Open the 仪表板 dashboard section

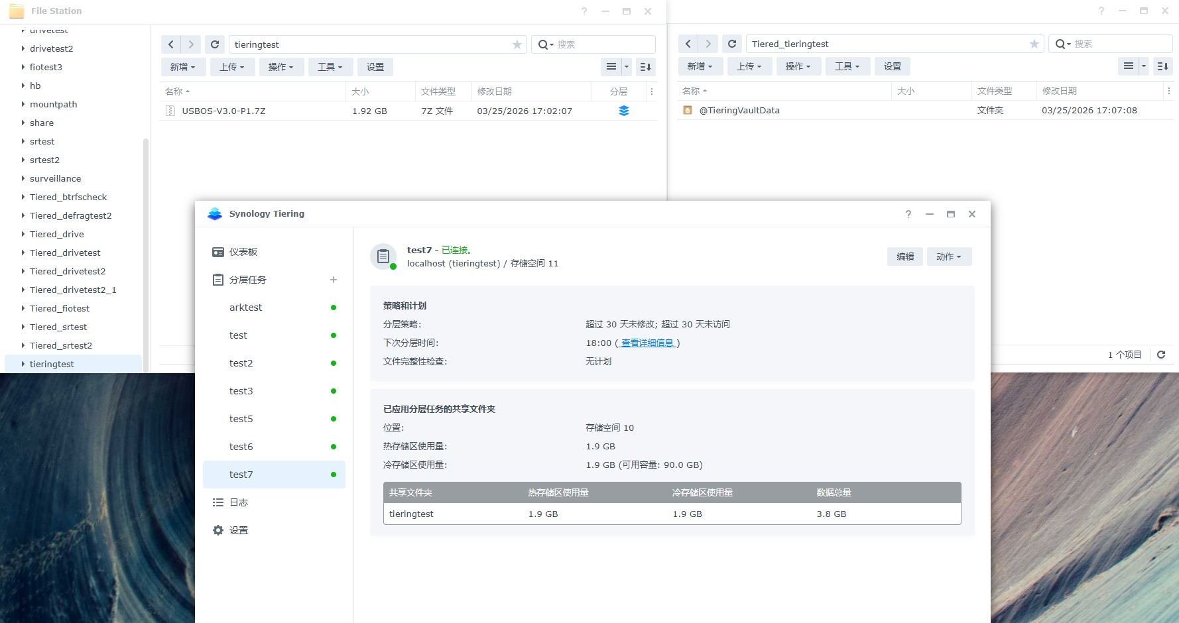click(x=243, y=252)
